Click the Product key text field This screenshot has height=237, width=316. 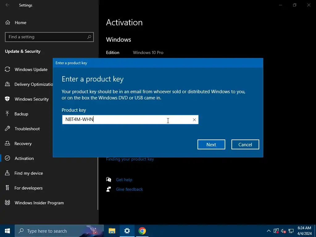coord(130,119)
